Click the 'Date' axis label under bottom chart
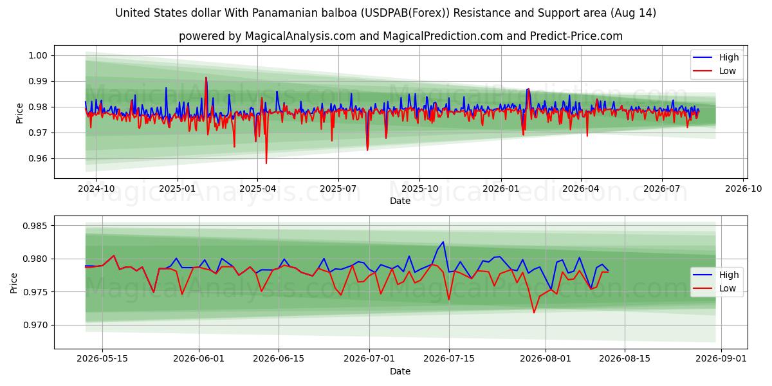Image resolution: width=772 pixels, height=386 pixels. click(400, 371)
